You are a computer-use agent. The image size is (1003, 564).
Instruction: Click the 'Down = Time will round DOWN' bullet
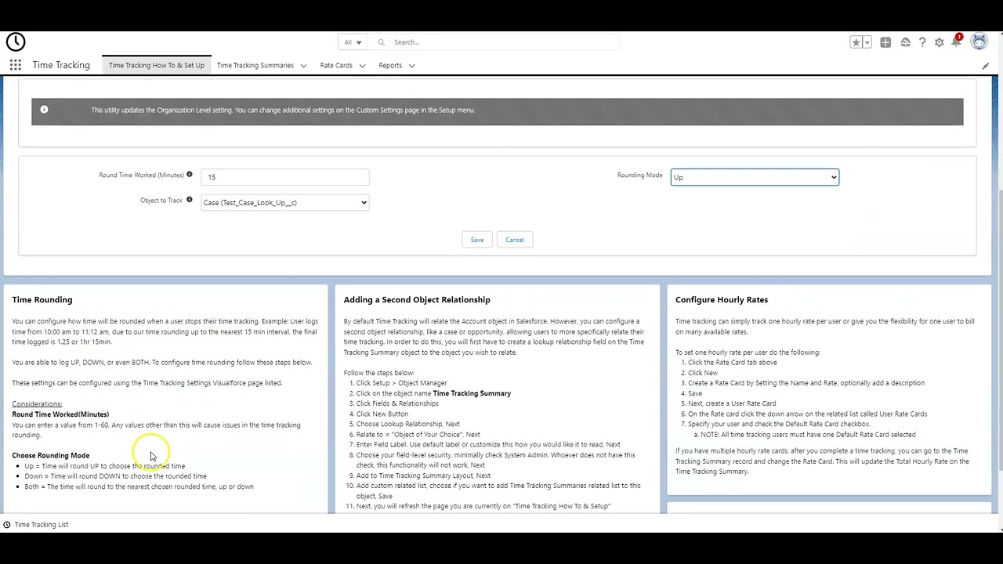pos(115,476)
